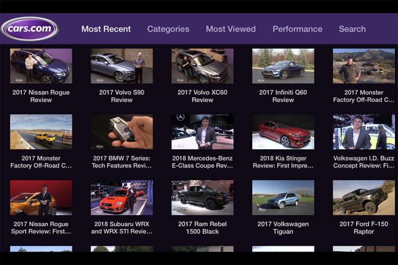Open the Performance tab
Viewport: 398px width, 265px height.
[297, 29]
